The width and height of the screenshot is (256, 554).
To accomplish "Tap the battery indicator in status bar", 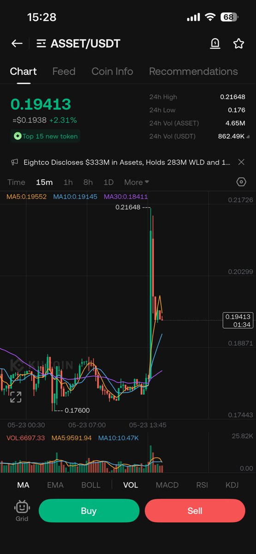I will point(229,17).
